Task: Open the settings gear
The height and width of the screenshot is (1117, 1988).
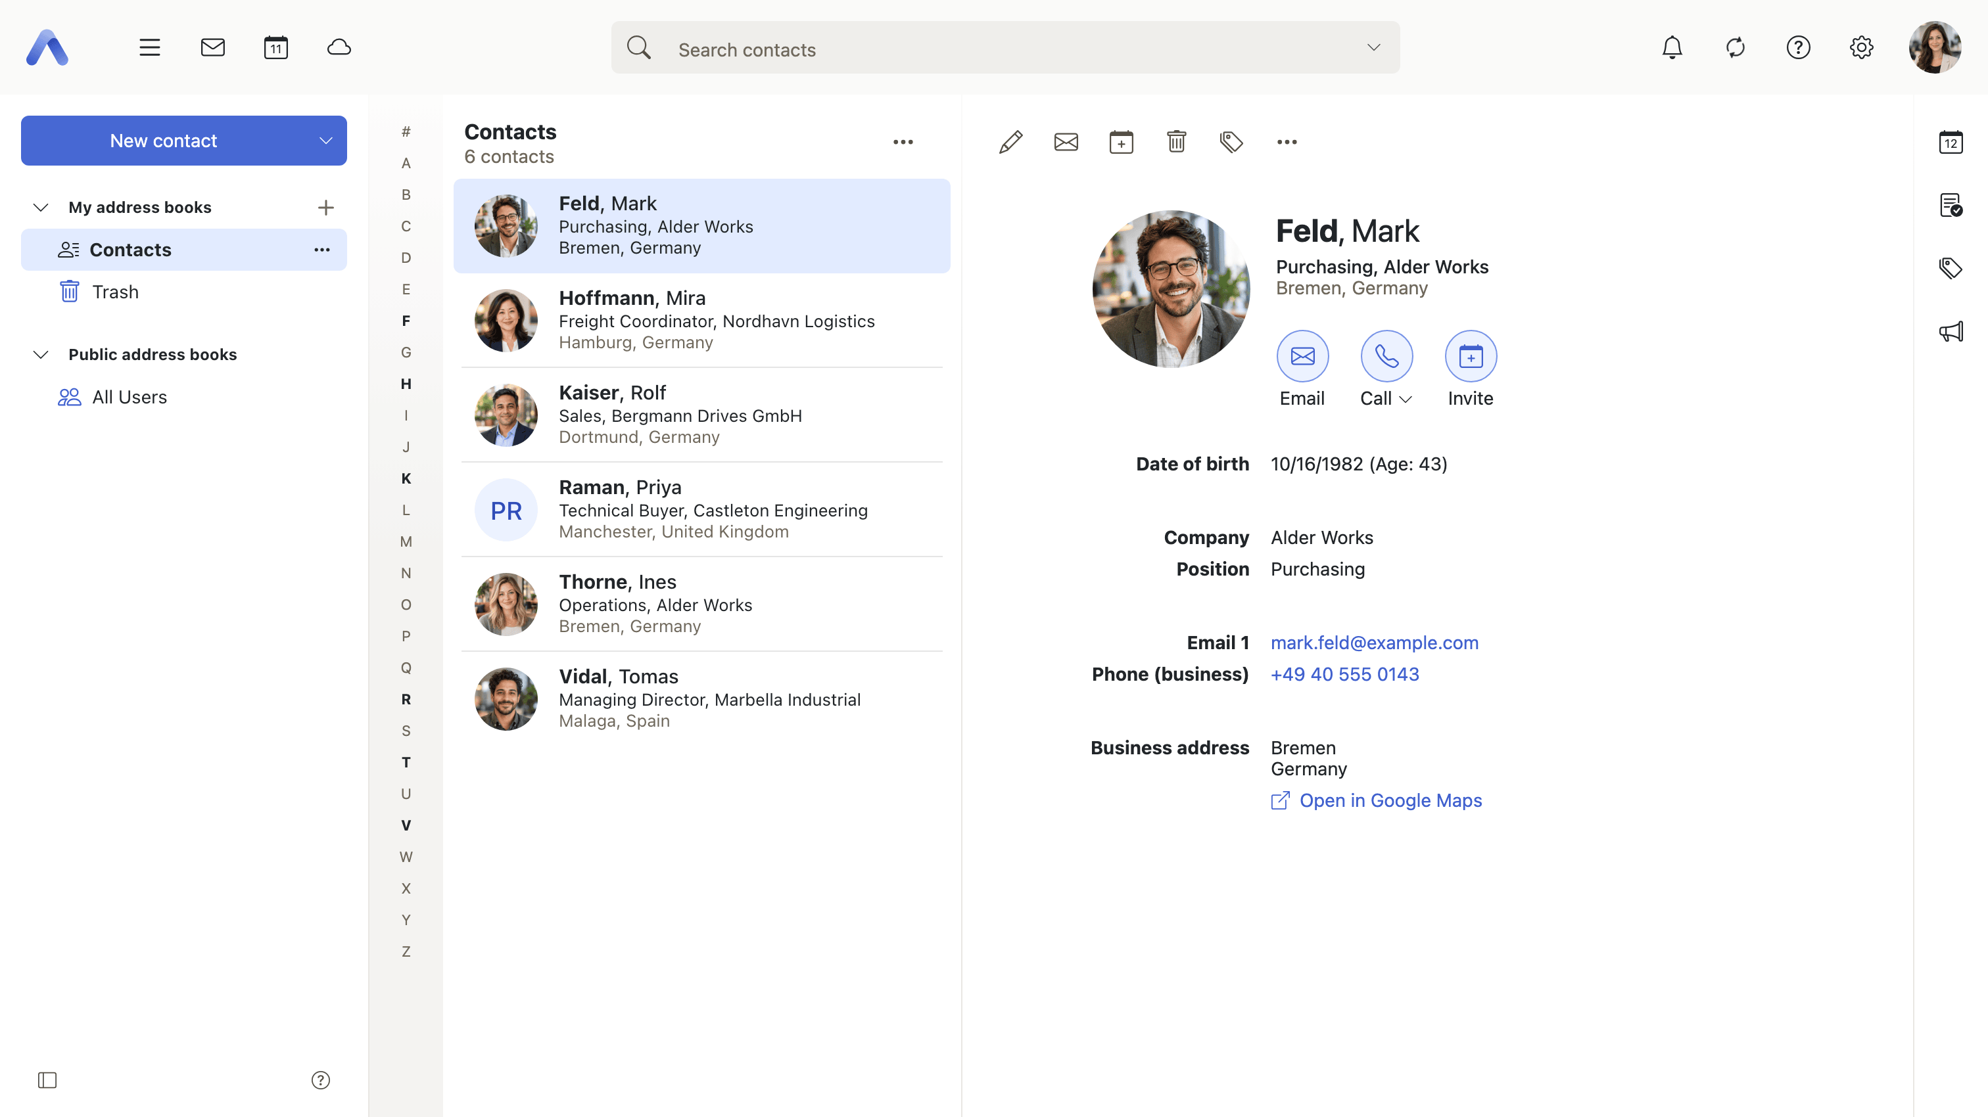Action: pyautogui.click(x=1861, y=48)
